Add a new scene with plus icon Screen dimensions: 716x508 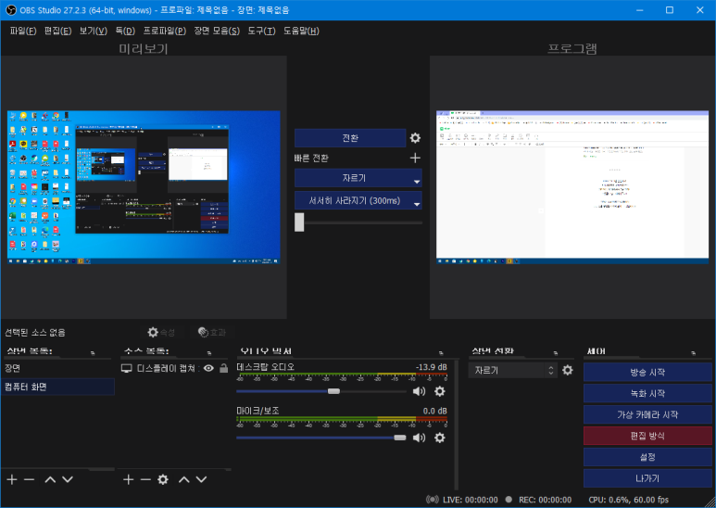12,479
